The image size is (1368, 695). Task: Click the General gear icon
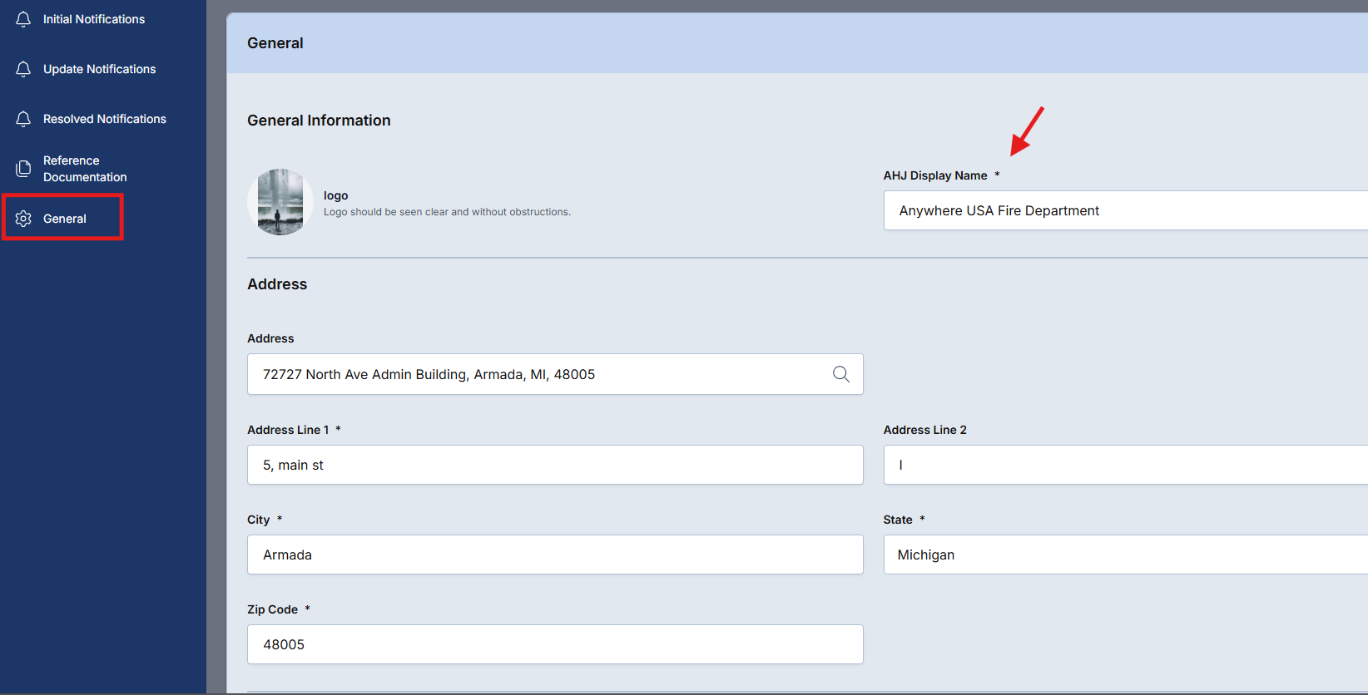[23, 219]
